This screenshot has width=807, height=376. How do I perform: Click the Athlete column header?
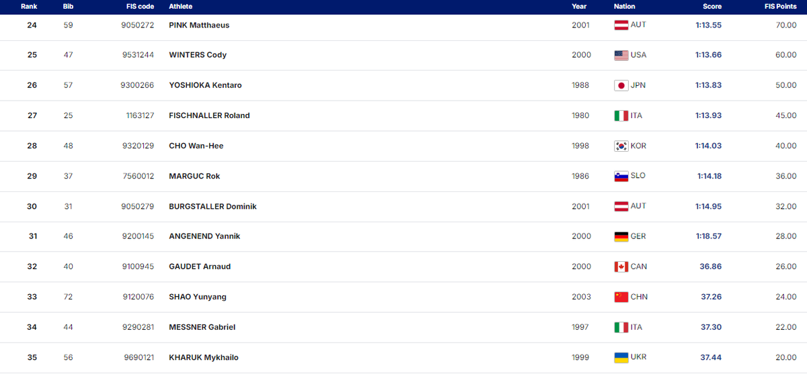point(180,6)
